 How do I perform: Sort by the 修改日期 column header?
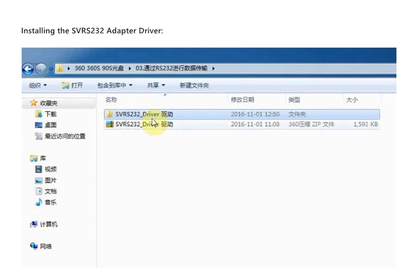pyautogui.click(x=242, y=99)
